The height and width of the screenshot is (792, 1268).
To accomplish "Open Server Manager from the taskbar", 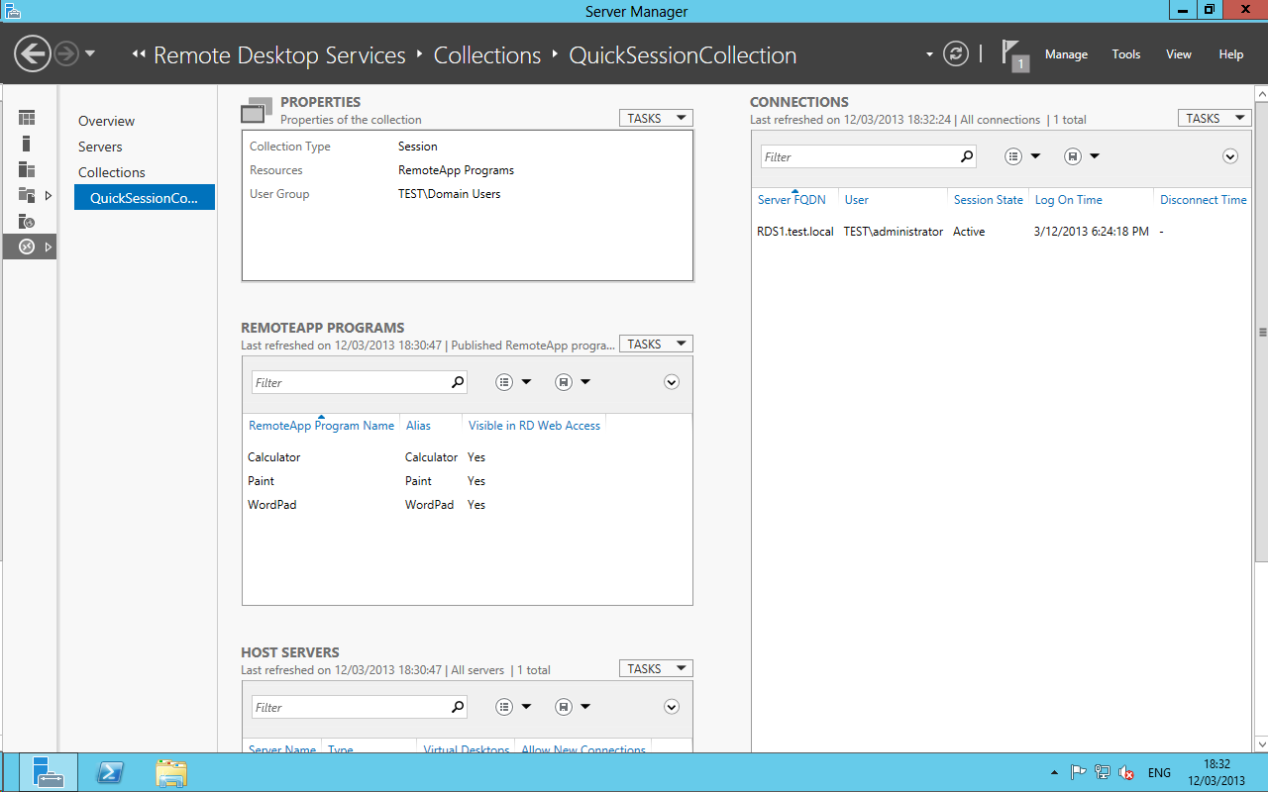I will point(49,772).
